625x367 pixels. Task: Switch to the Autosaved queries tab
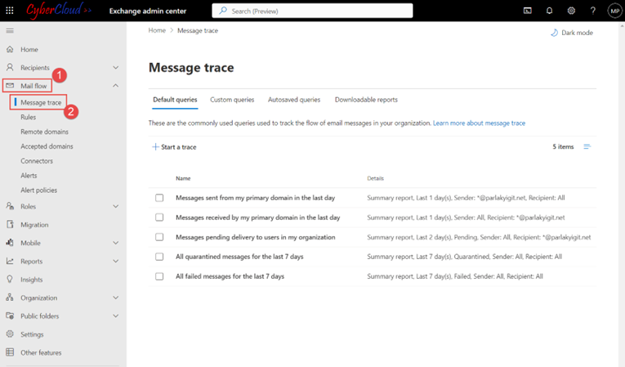(x=294, y=100)
